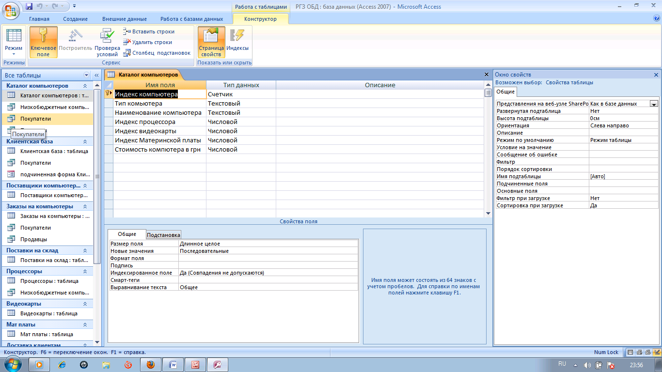Click the Размер поля value Длинное целое
This screenshot has height=372, width=662.
pyautogui.click(x=268, y=244)
